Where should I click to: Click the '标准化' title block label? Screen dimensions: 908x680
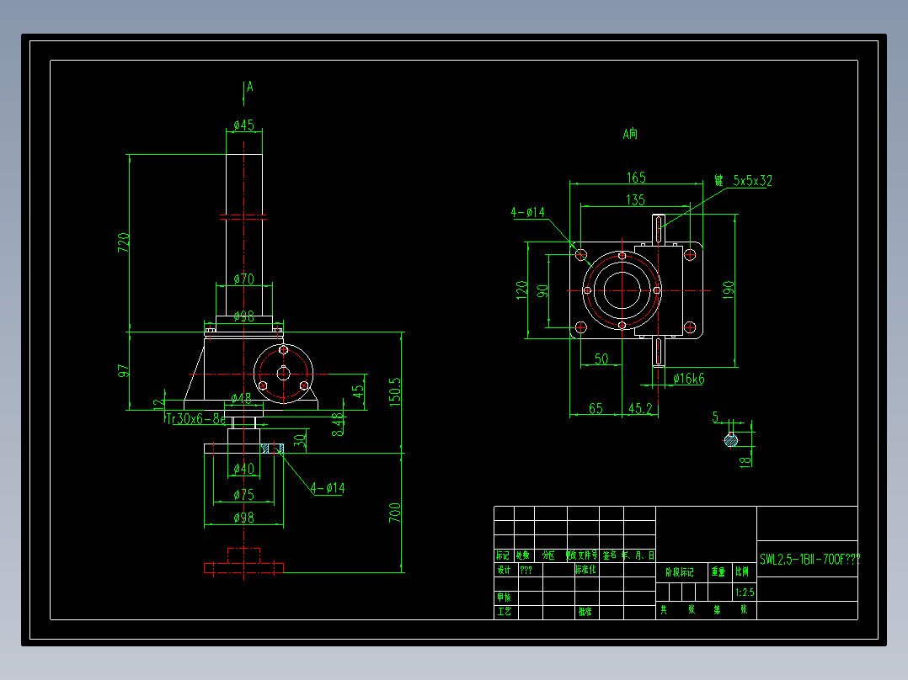[585, 570]
